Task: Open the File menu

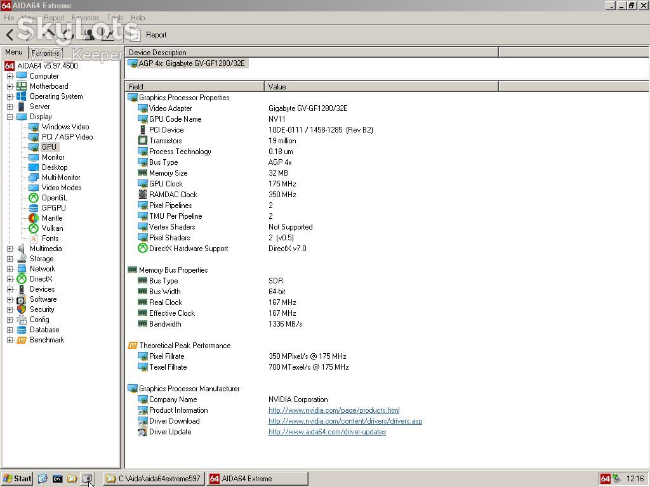Action: [x=9, y=18]
